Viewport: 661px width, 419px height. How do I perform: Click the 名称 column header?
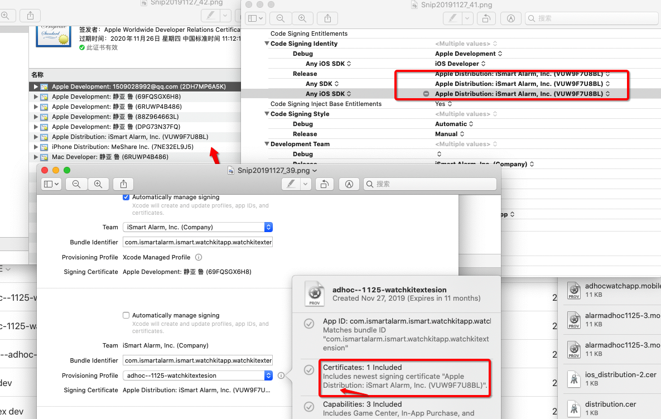click(x=37, y=75)
